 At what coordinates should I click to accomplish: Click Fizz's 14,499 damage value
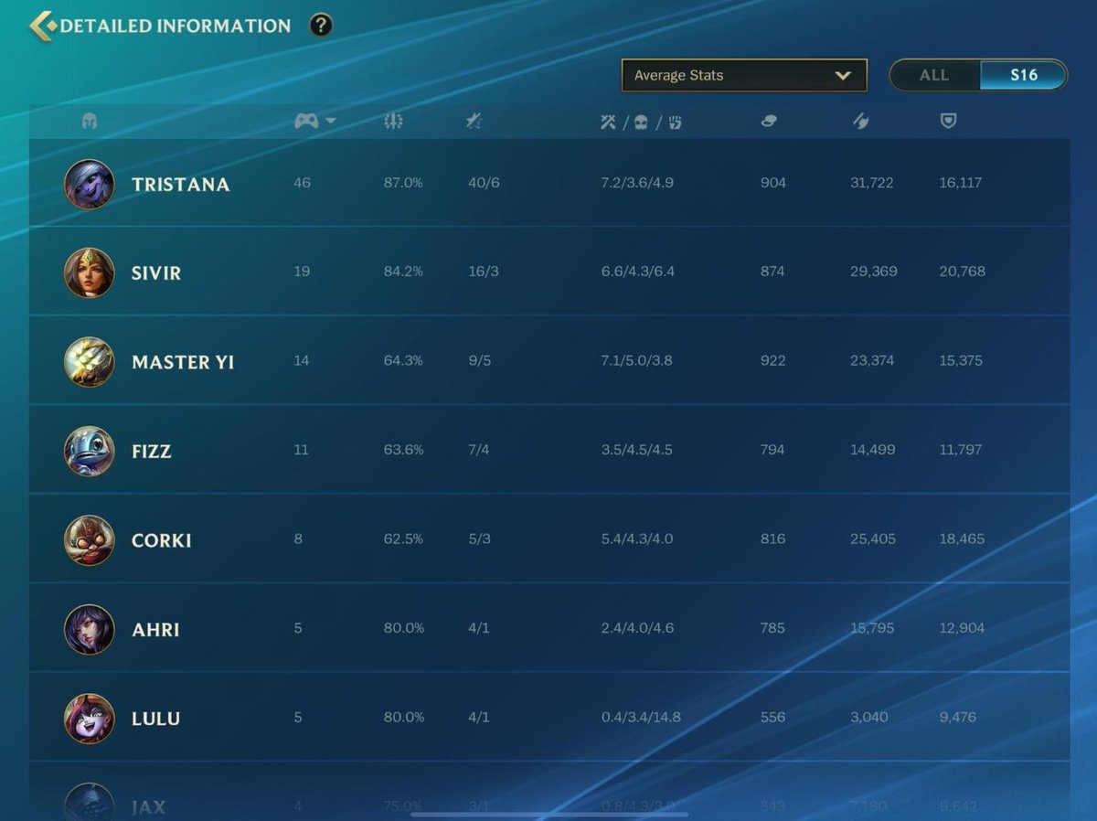(x=873, y=450)
